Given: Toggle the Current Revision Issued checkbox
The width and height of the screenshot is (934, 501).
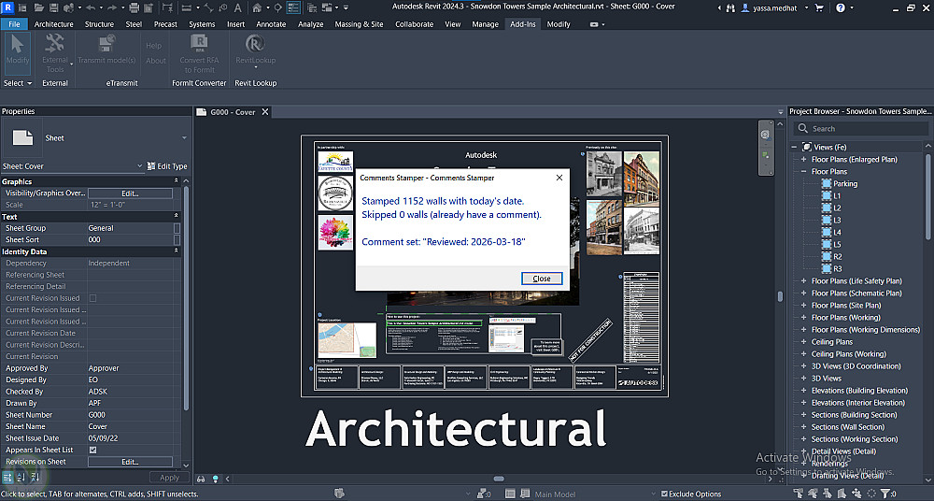Looking at the screenshot, I should 92,298.
